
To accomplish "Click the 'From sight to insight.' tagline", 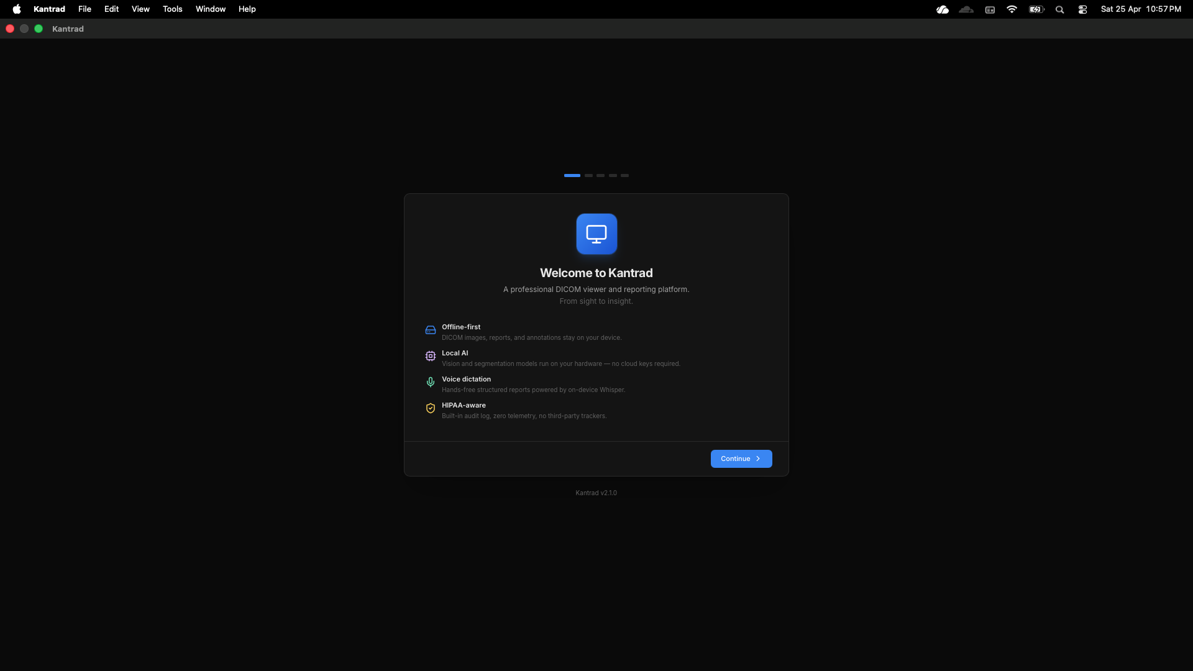I will (596, 301).
